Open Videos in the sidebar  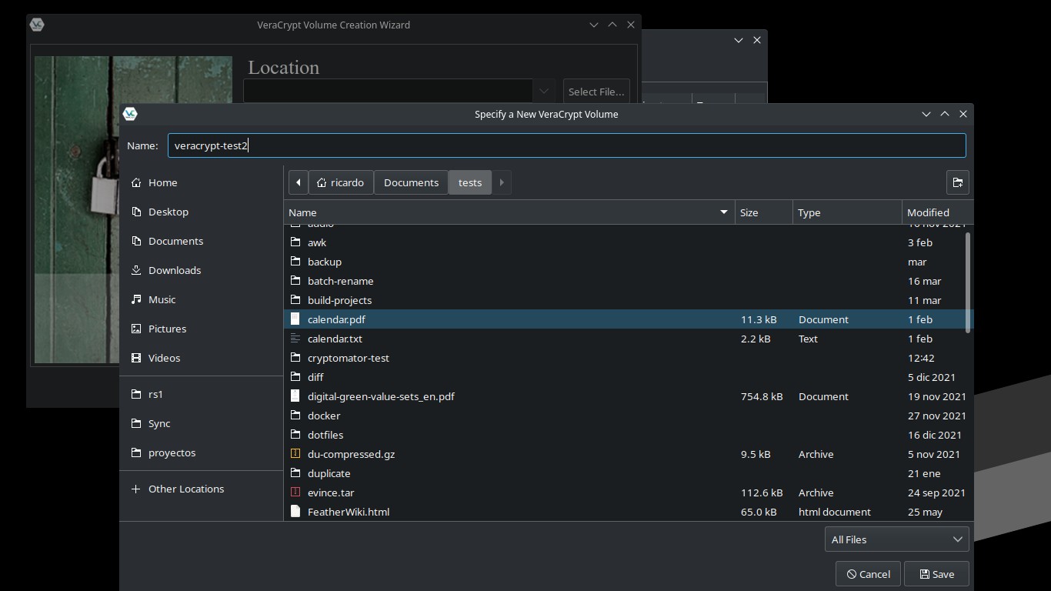164,358
